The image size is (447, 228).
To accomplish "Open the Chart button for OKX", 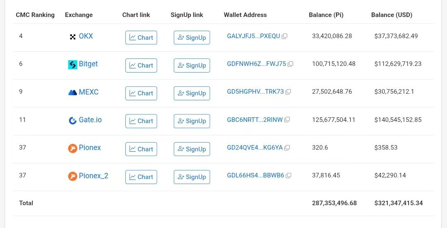I will [141, 37].
